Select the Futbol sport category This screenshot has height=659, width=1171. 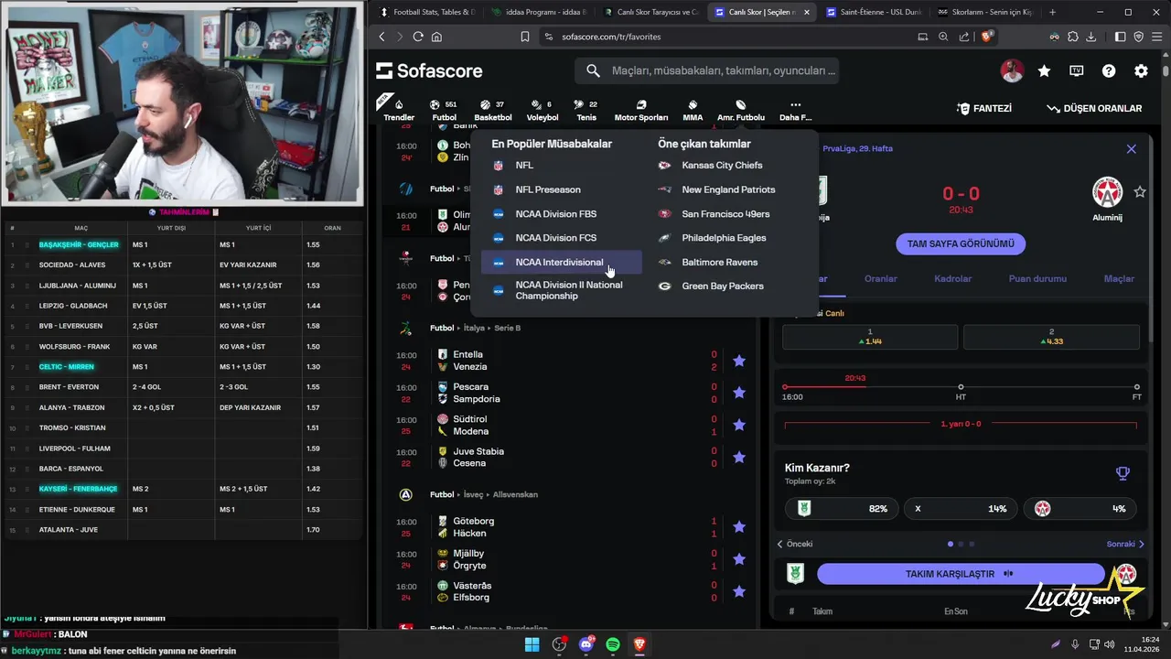tap(444, 110)
